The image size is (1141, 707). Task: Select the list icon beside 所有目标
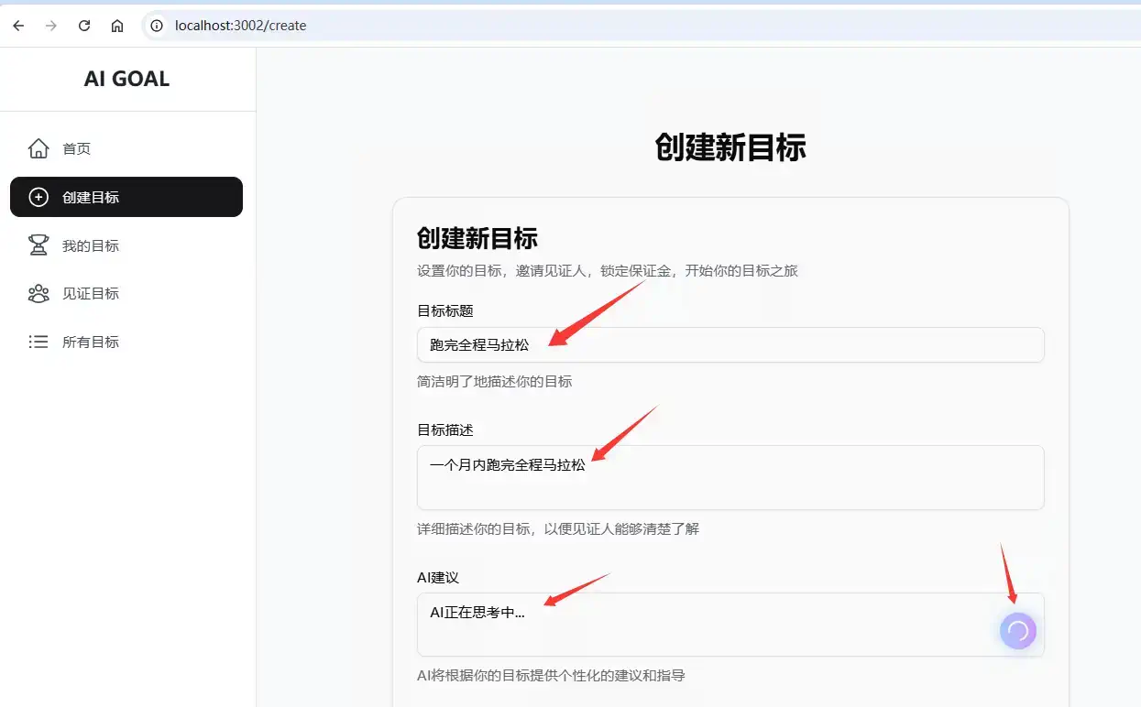[38, 342]
